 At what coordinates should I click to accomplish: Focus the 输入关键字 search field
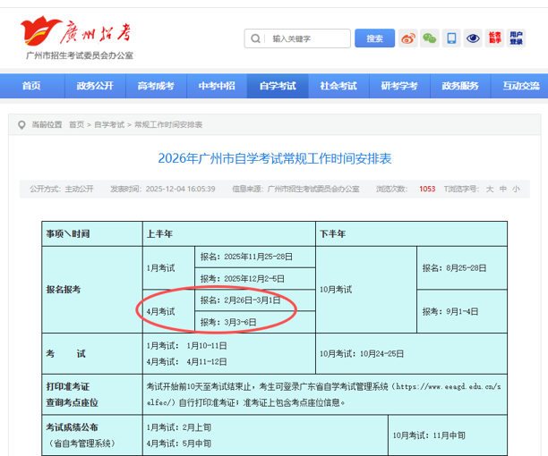(308, 38)
